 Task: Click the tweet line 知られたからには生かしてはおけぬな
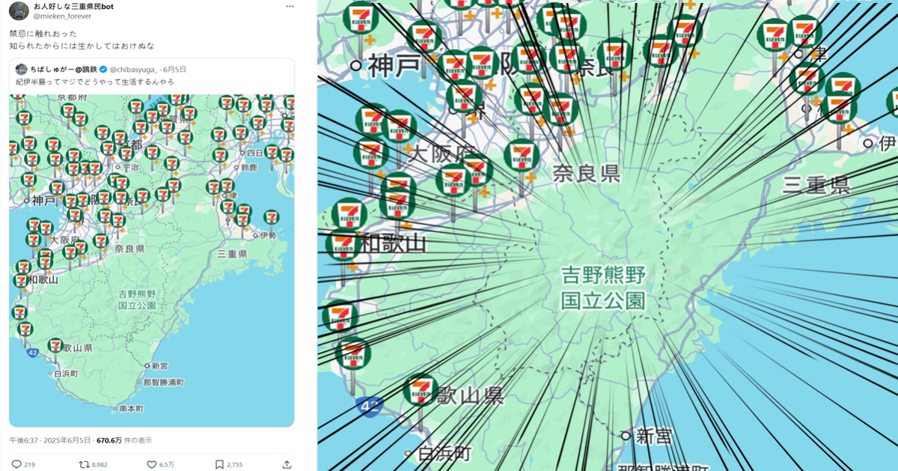(x=82, y=46)
